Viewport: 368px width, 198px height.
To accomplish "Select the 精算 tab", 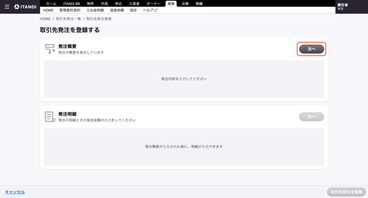I will pyautogui.click(x=171, y=4).
